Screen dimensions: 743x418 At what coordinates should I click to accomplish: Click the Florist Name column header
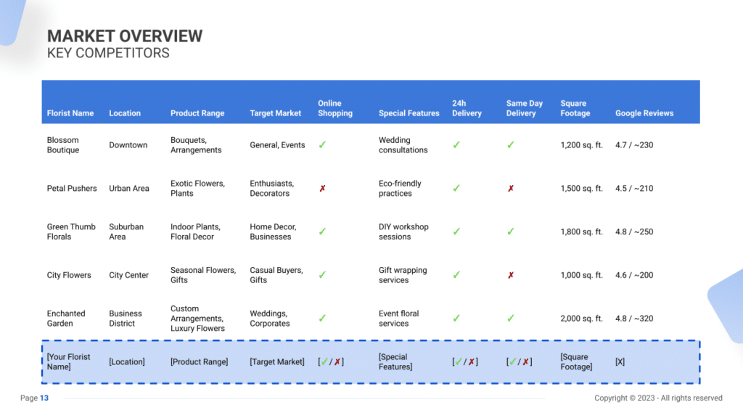pos(70,113)
